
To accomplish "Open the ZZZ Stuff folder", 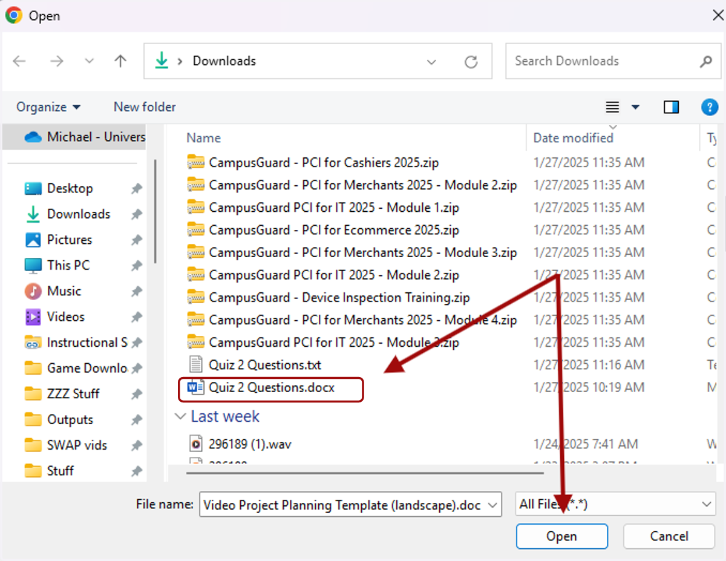I will pos(73,394).
